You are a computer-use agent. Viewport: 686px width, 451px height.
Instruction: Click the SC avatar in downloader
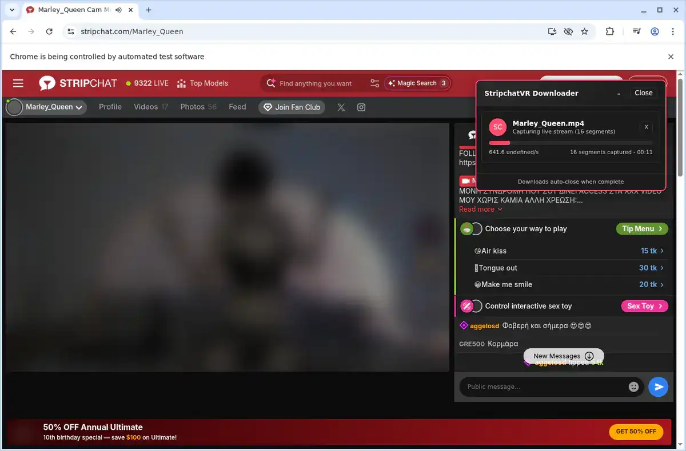tap(498, 127)
